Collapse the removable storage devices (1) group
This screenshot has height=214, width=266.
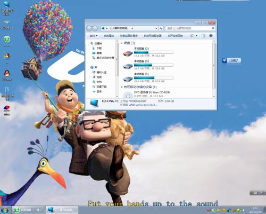(122, 87)
